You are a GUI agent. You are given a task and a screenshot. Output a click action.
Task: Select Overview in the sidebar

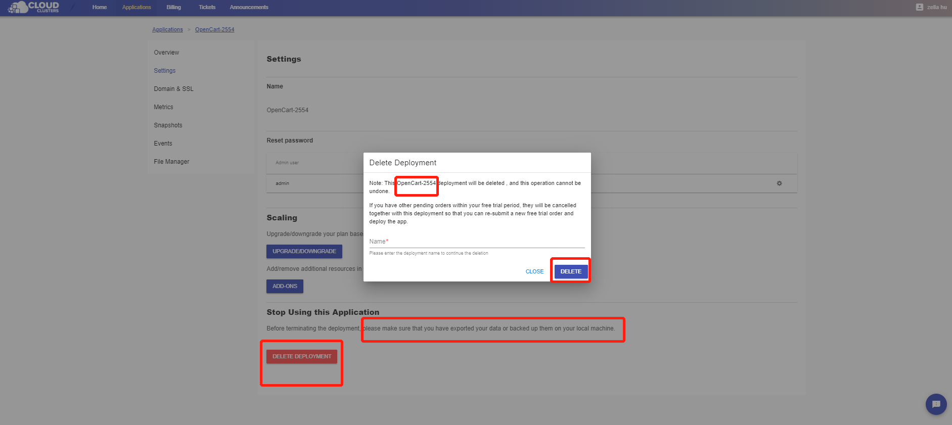point(166,53)
